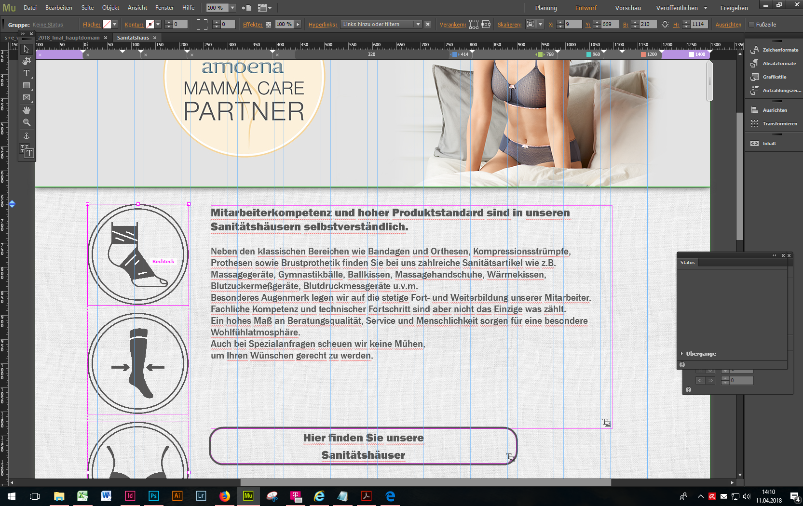Open the Ansicht menu
The image size is (803, 506).
[137, 8]
